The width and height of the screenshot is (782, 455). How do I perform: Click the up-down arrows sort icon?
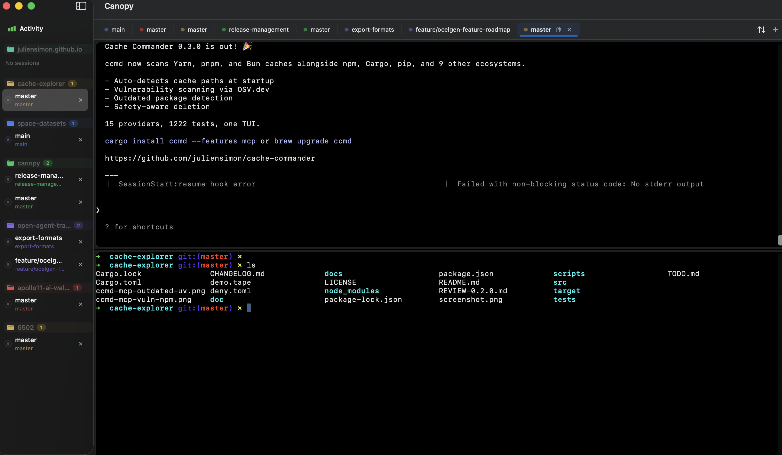[x=761, y=30]
